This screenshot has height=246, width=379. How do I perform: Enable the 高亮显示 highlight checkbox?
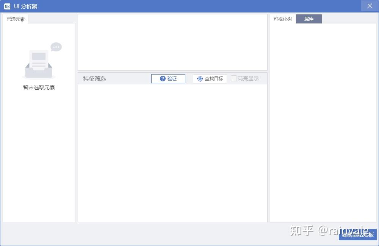pyautogui.click(x=234, y=78)
